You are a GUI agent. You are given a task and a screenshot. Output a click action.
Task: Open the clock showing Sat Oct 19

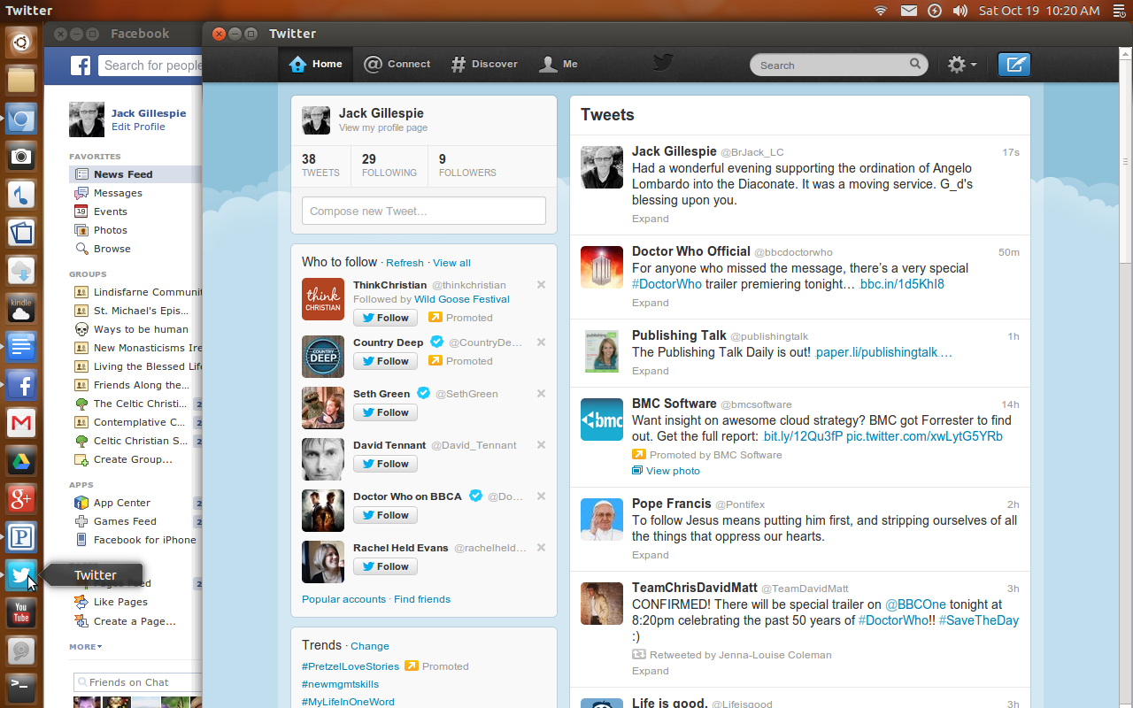(1039, 11)
